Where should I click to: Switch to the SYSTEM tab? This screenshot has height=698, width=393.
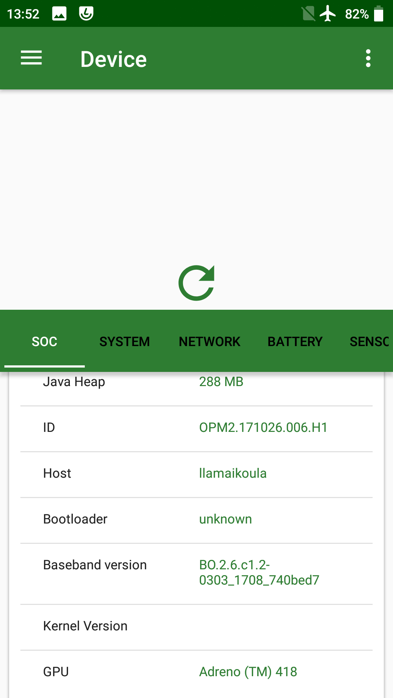point(124,341)
